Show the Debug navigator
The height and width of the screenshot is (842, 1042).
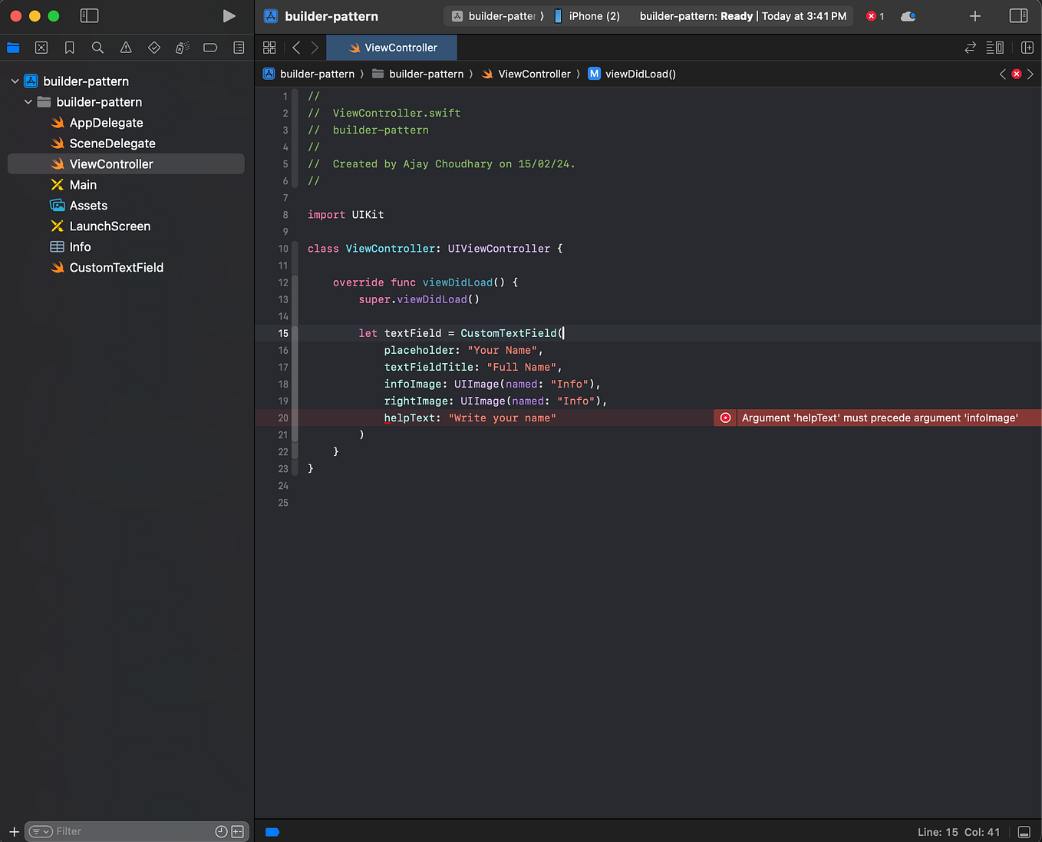click(182, 48)
